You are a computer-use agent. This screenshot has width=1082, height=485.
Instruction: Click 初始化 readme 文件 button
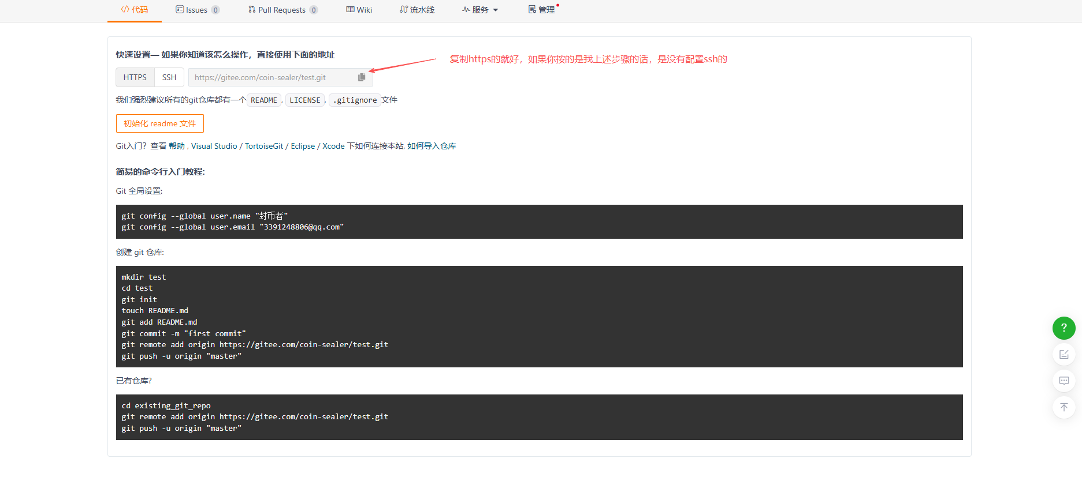pyautogui.click(x=160, y=123)
